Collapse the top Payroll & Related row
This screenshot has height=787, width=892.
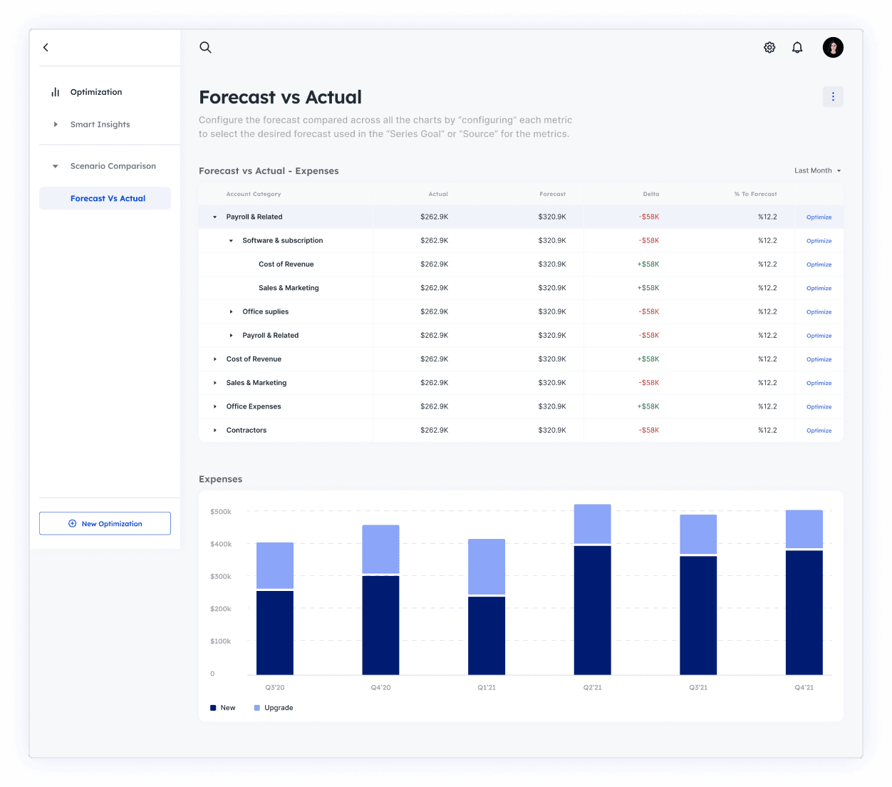coord(215,217)
